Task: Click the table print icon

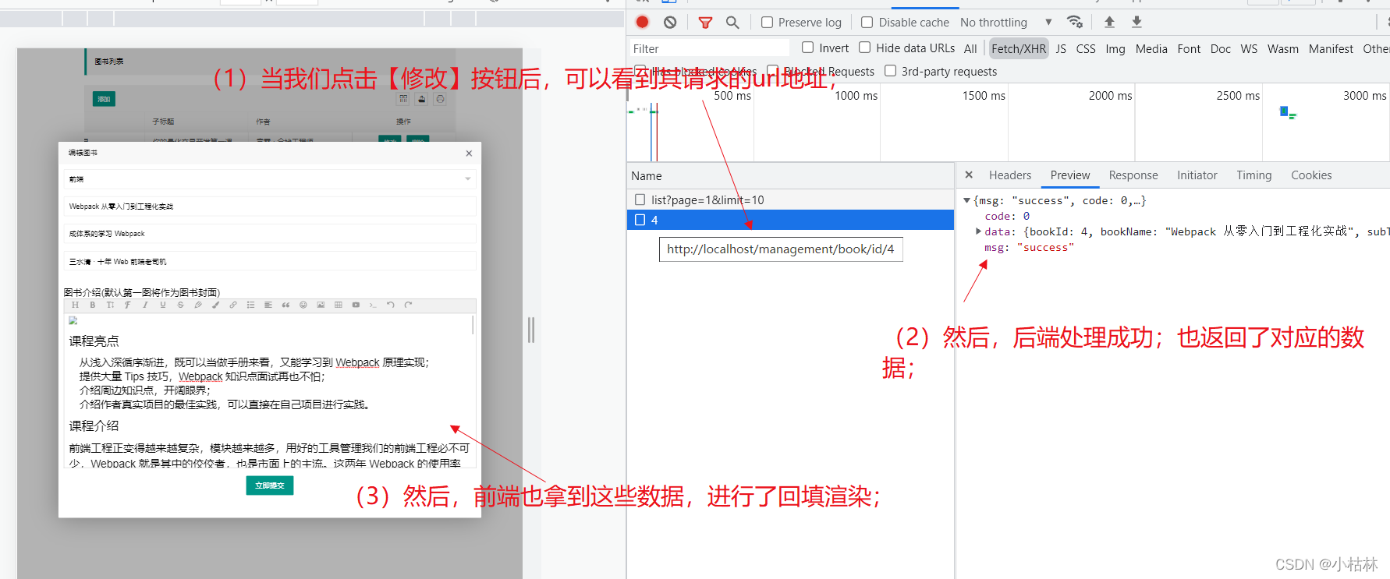Action: point(441,99)
